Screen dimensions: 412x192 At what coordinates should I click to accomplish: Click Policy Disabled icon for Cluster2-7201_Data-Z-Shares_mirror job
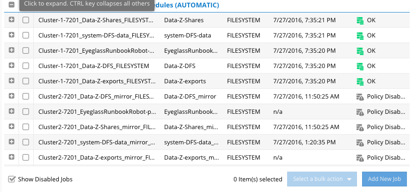tap(360, 127)
